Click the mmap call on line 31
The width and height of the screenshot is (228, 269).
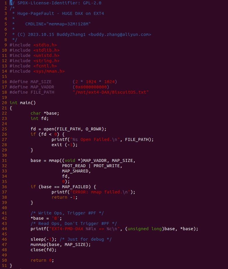pos(83,160)
